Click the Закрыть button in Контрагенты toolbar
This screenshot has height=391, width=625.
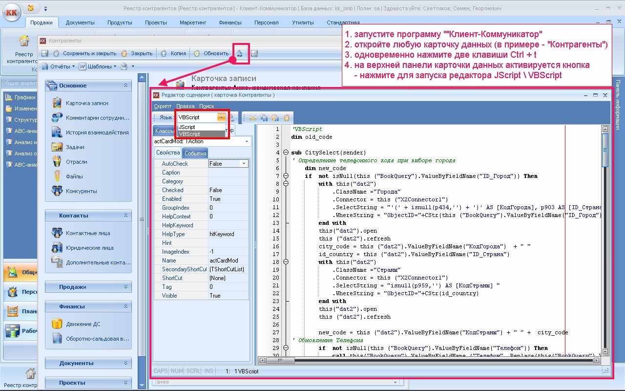tap(137, 53)
